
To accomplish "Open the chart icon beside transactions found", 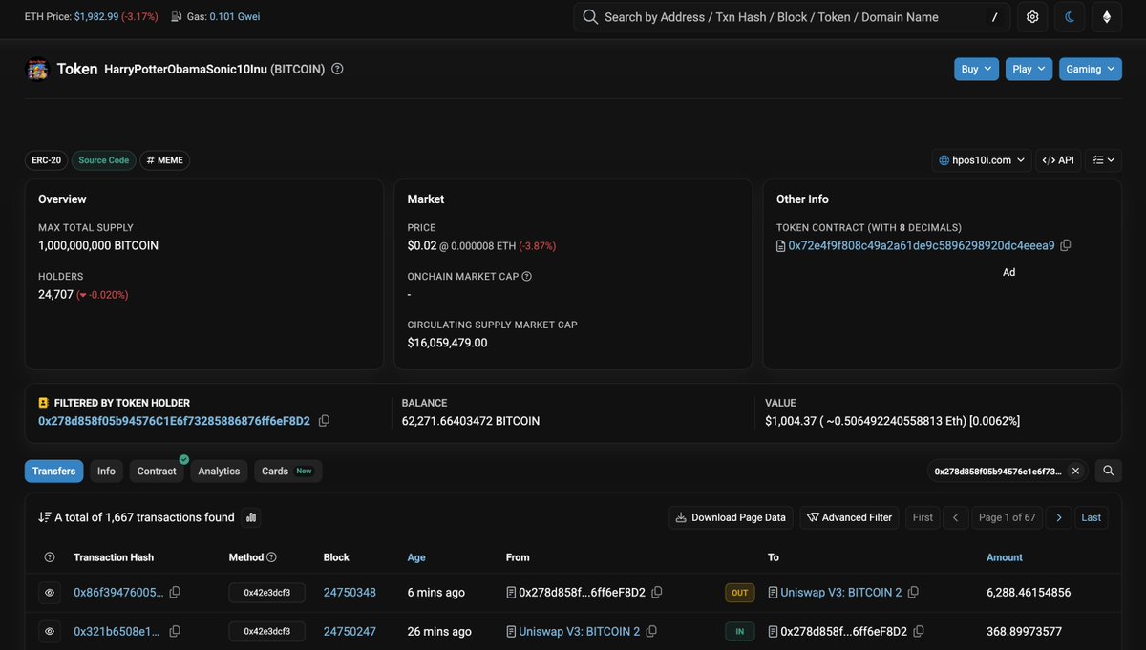I will click(251, 517).
